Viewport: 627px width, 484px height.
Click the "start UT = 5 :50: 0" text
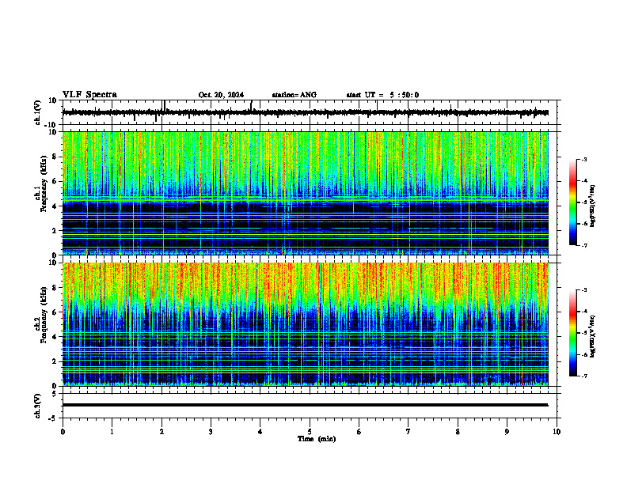coord(382,95)
